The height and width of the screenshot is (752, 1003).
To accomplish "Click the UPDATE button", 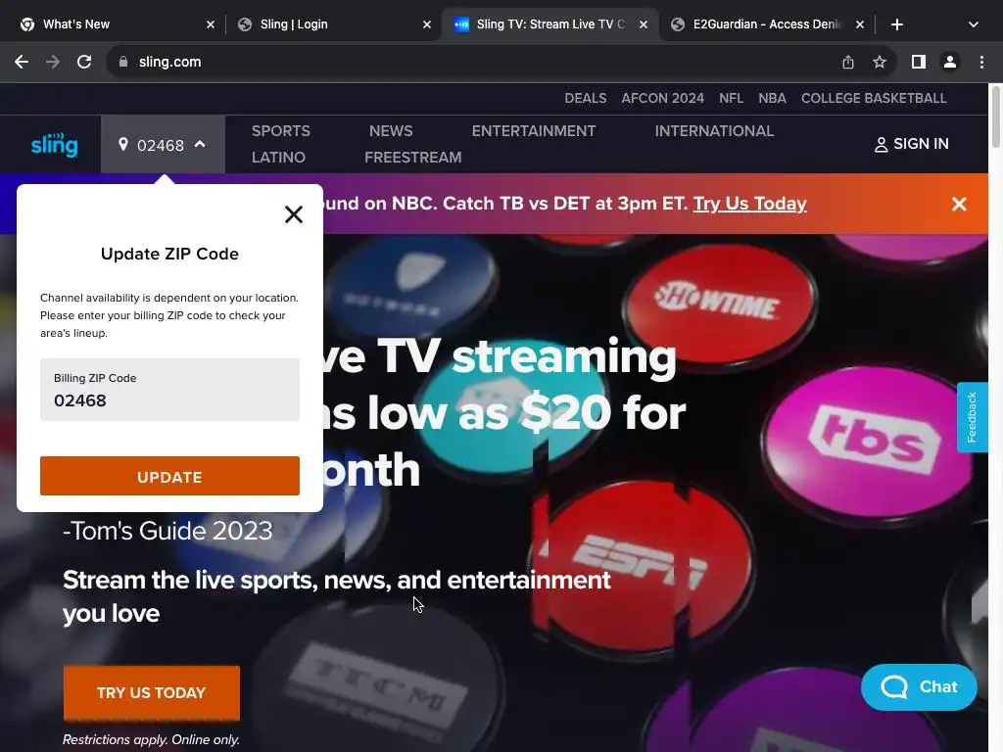I will (169, 476).
